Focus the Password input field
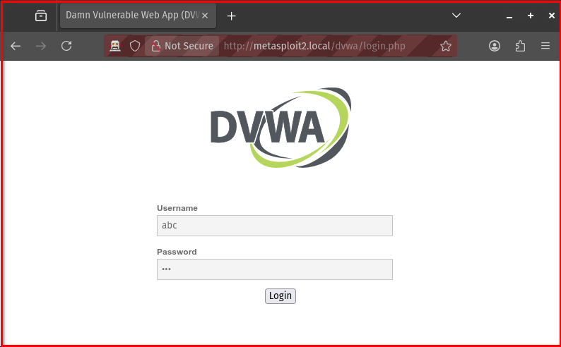 [275, 269]
